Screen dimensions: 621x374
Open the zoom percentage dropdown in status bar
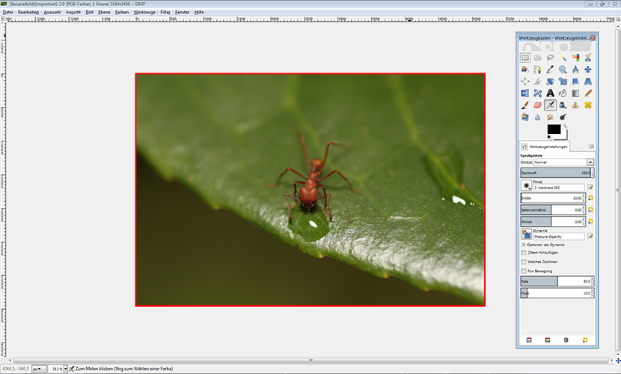click(65, 369)
